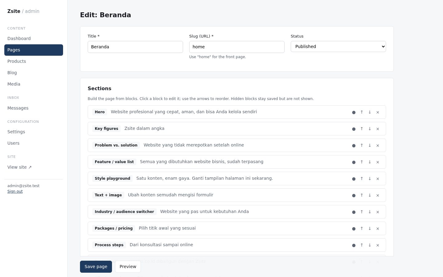The image size is (443, 277).
Task: Move Problem vs. solution block up
Action: pos(362,145)
